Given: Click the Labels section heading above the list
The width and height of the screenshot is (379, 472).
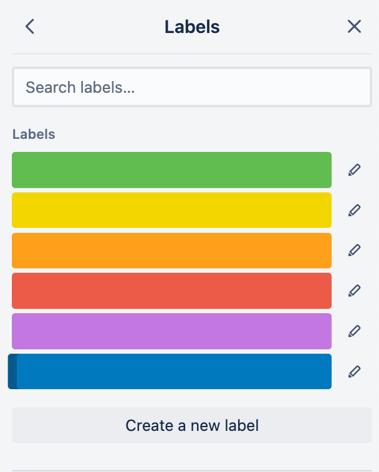Looking at the screenshot, I should tap(34, 134).
